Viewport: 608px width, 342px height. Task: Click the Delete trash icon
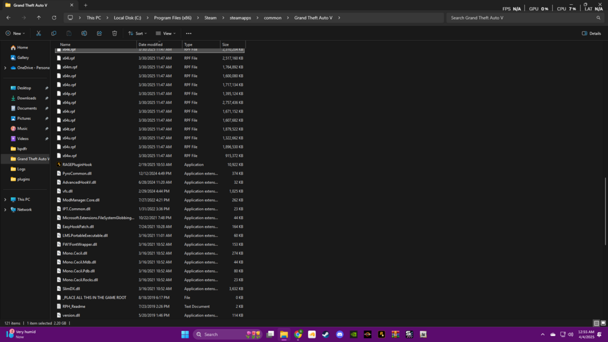[x=114, y=33]
